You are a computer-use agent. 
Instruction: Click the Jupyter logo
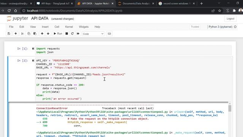tap(17, 19)
